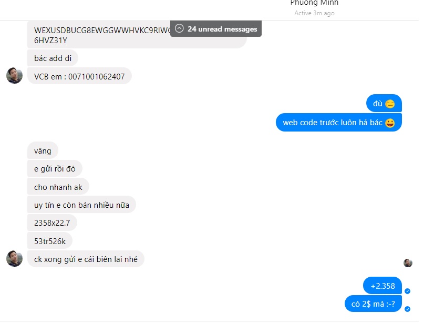Open the Phuong Minh contact name header
434x323 pixels.
[x=314, y=3]
